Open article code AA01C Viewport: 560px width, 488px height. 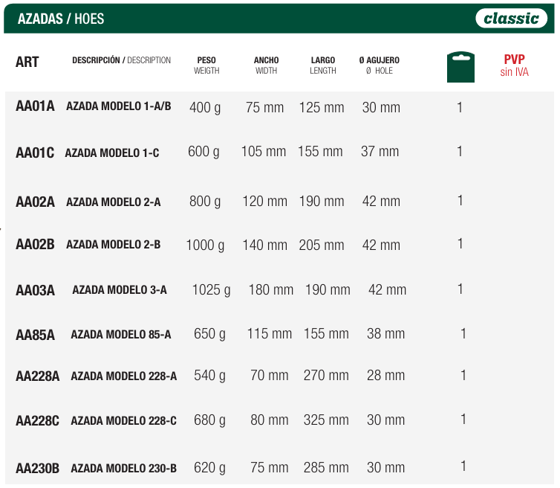pos(35,152)
